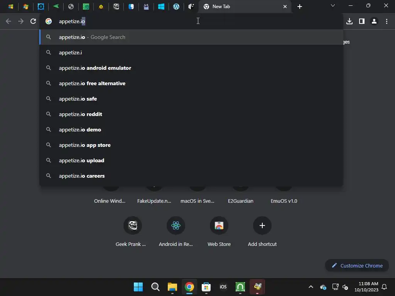Viewport: 395px width, 296px height.
Task: Click the Add shortcut plus button
Action: tap(262, 225)
